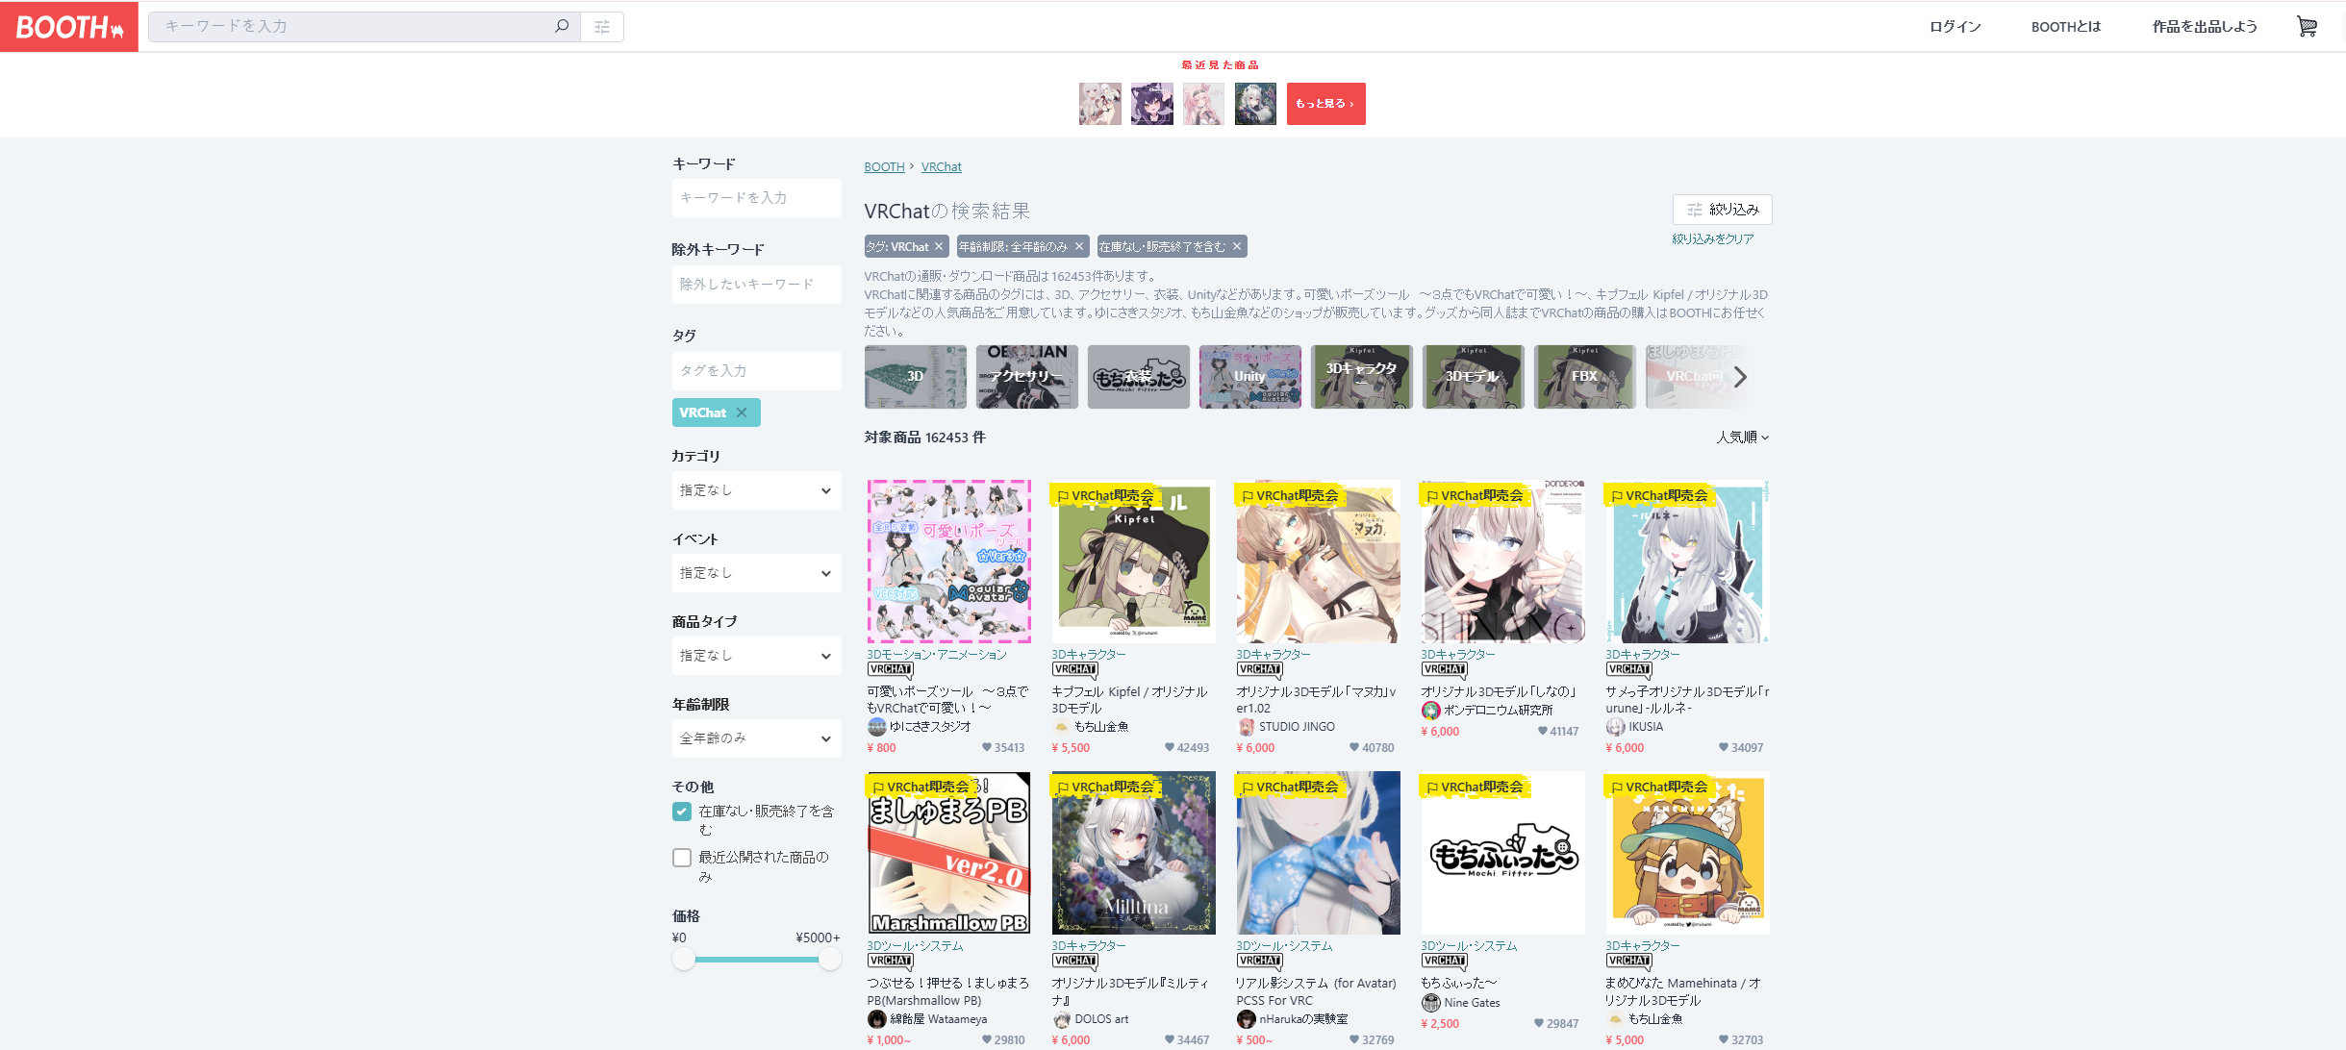Uncheck 在庫なし・販売終了を含む checkbox
This screenshot has width=2346, height=1050.
(682, 812)
